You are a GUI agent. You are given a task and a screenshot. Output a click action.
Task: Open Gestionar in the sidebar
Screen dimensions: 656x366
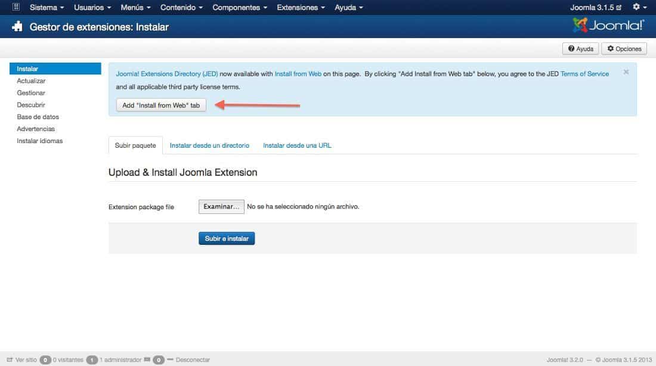point(31,93)
